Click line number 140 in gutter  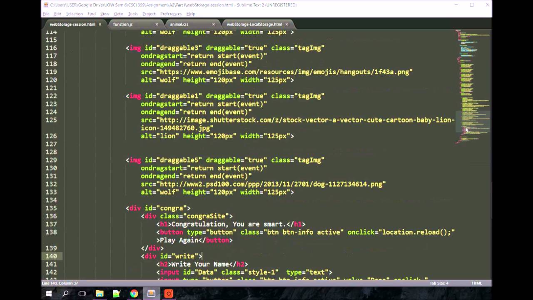51,256
